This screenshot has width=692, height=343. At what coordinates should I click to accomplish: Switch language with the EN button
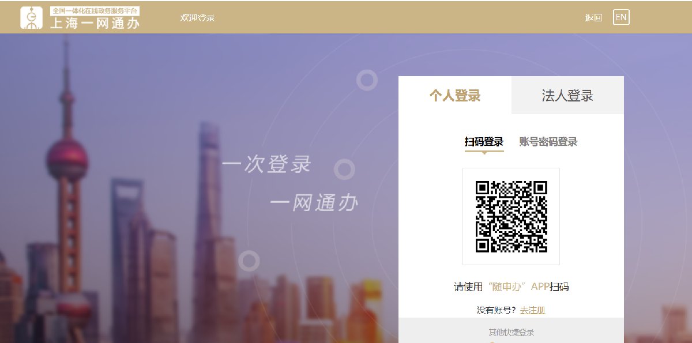point(621,17)
